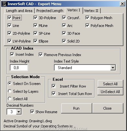Click the Run button

point(76,108)
